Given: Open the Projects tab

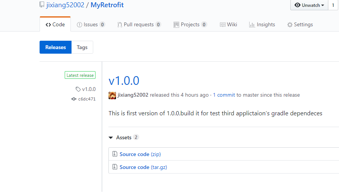Looking at the screenshot, I should (x=190, y=24).
